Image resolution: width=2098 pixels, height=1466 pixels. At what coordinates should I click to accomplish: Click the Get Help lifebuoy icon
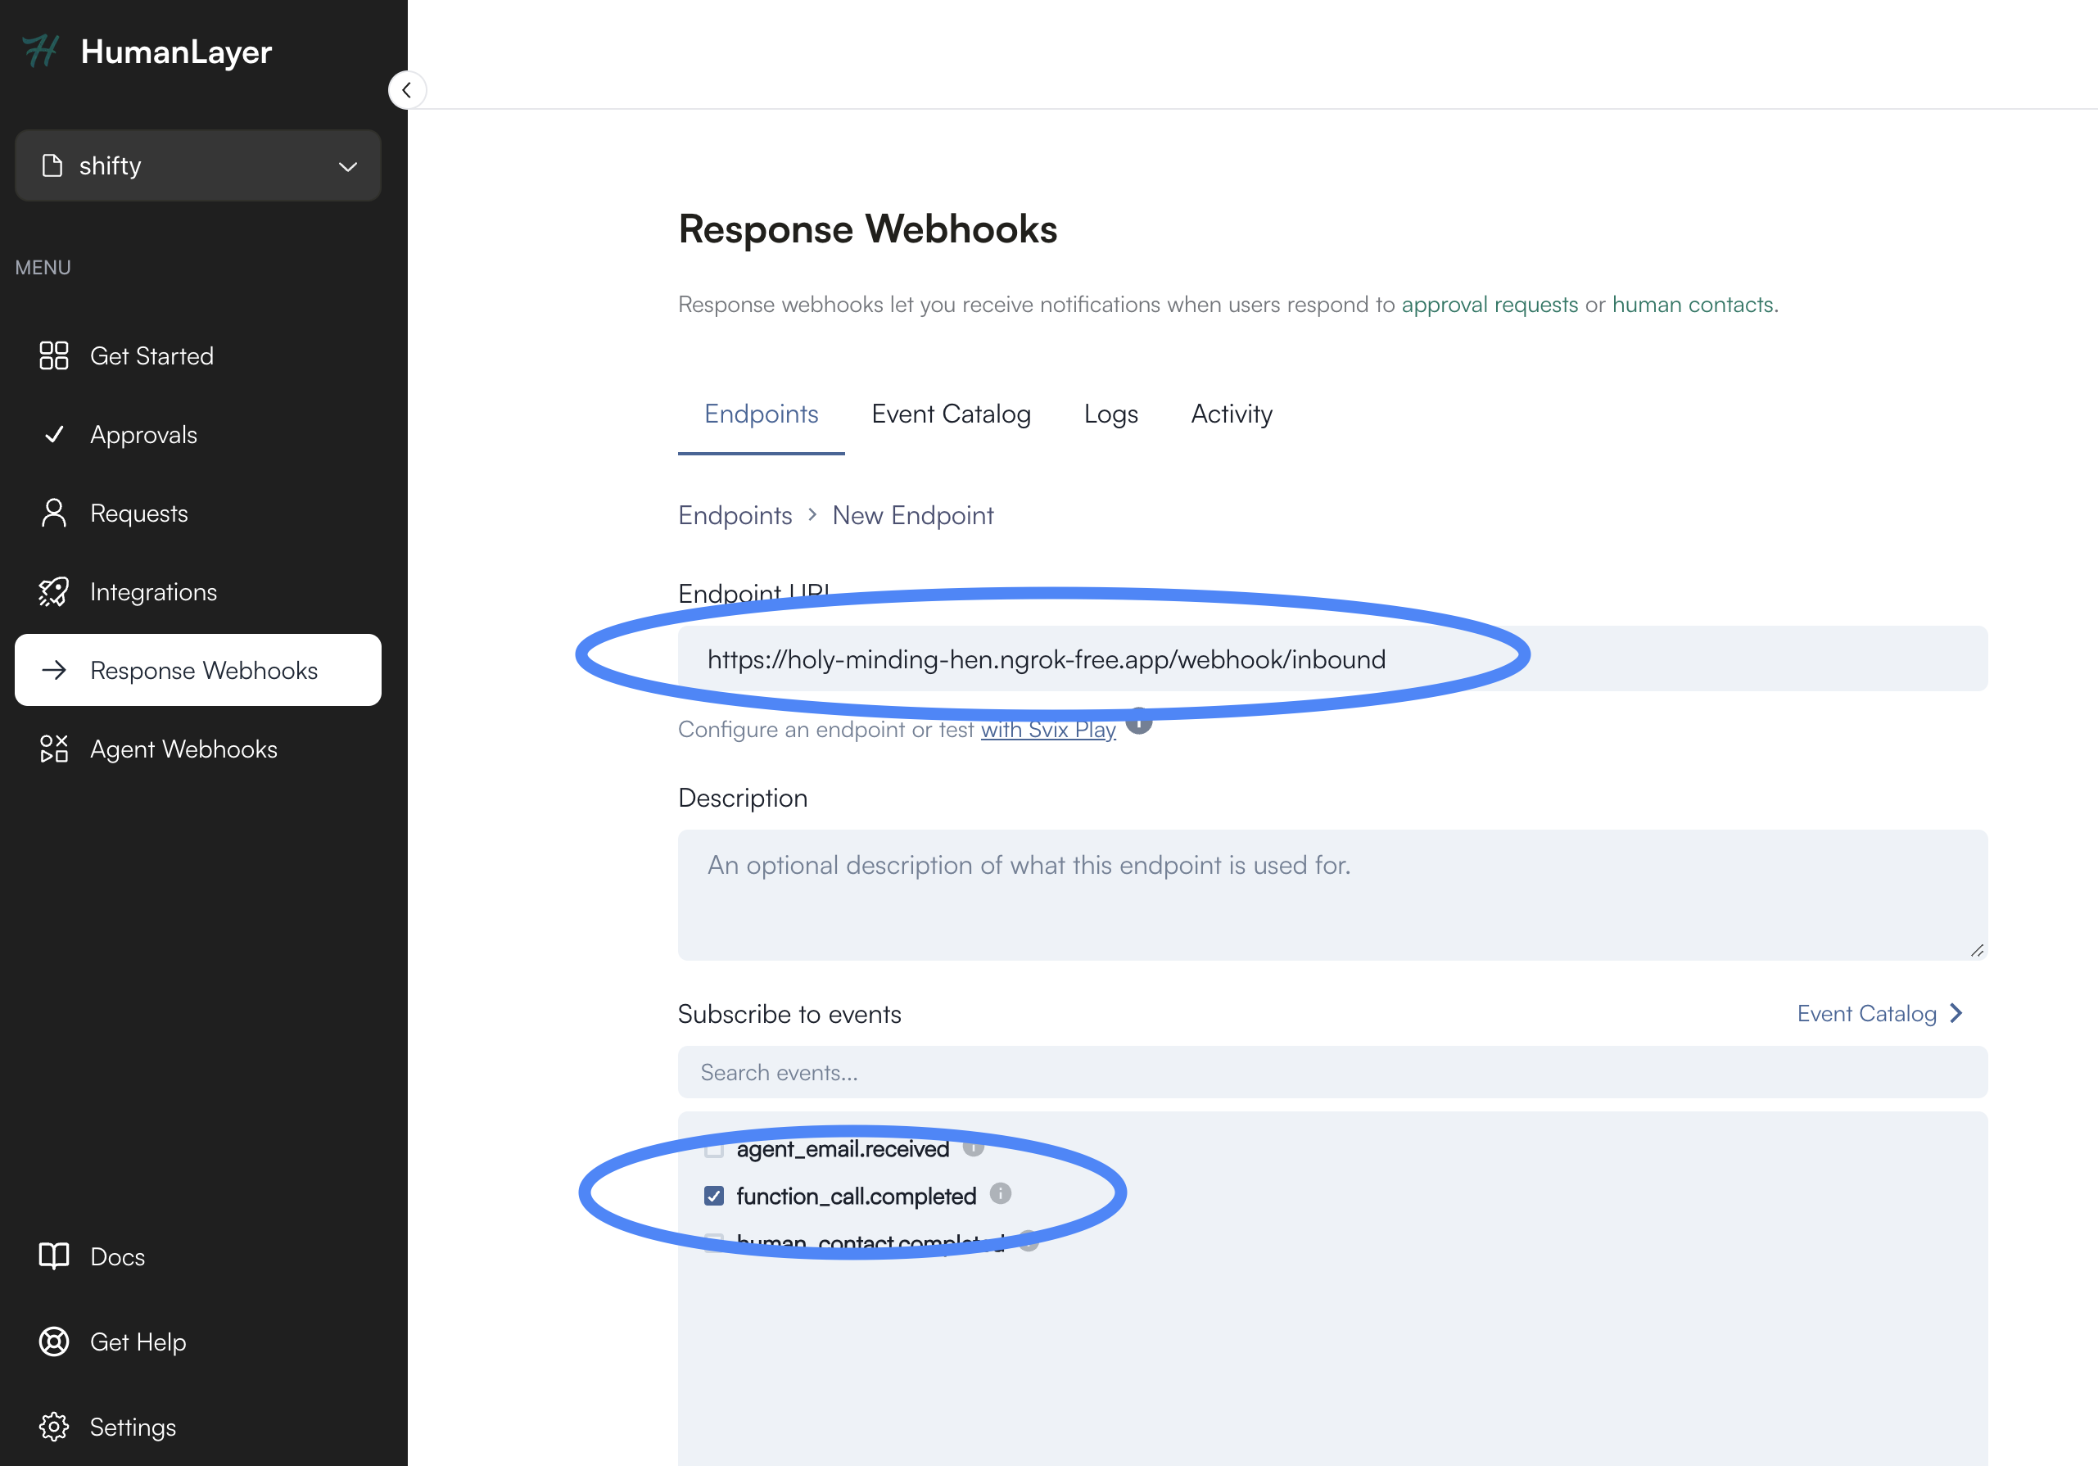(54, 1342)
